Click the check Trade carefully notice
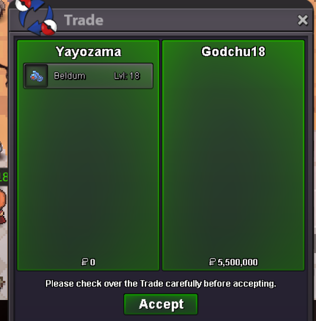The height and width of the screenshot is (321, 316). (161, 284)
